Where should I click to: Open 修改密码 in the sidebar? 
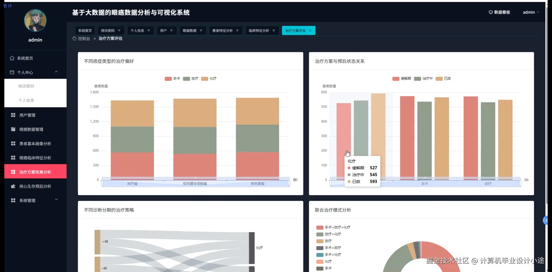(x=26, y=86)
